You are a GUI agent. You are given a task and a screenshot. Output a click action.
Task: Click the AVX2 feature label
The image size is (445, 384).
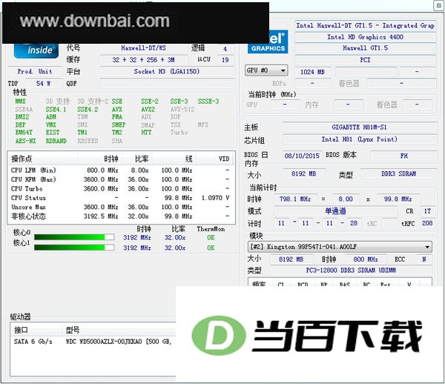pos(148,110)
